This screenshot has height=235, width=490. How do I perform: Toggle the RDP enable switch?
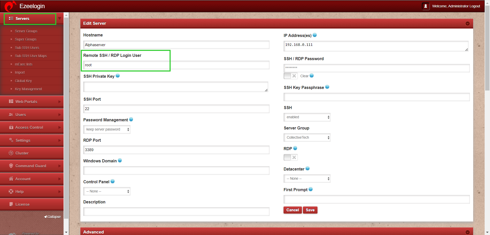[291, 158]
